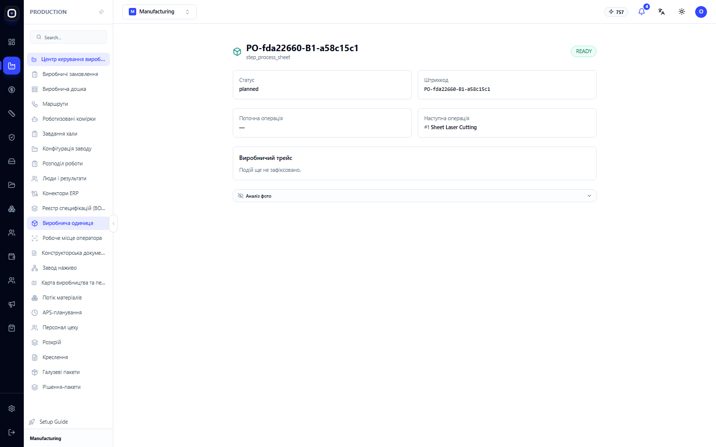Collapse sidebar using the edge chevron handle
This screenshot has height=447, width=716.
click(x=113, y=223)
